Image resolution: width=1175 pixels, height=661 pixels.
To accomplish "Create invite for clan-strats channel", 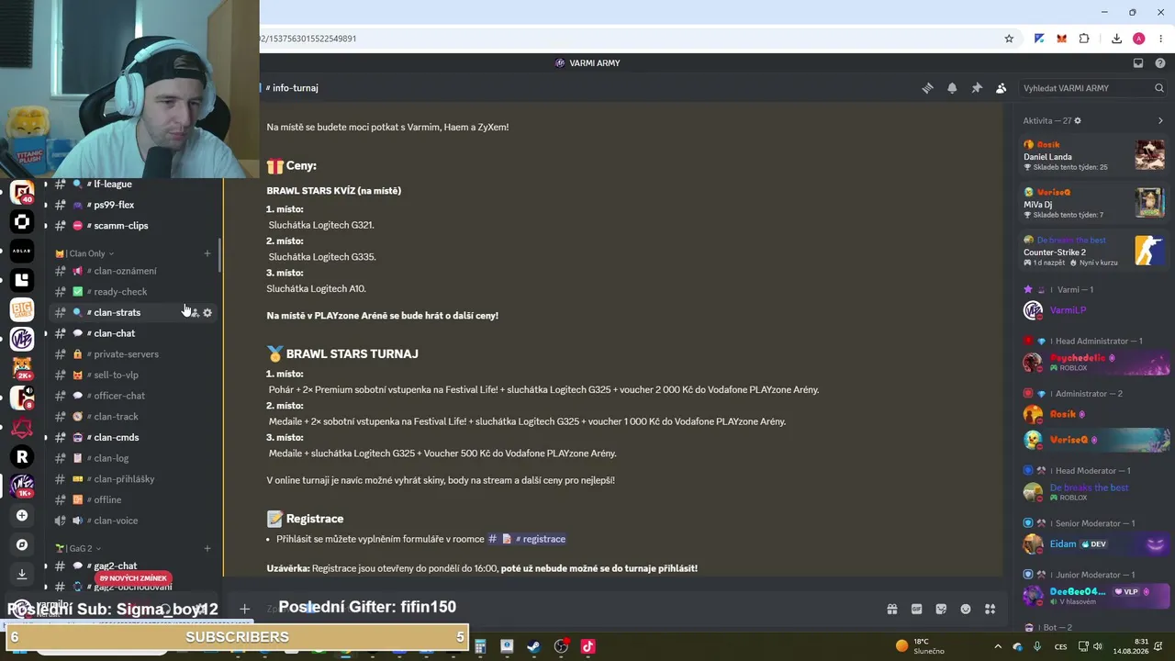I will tap(194, 313).
